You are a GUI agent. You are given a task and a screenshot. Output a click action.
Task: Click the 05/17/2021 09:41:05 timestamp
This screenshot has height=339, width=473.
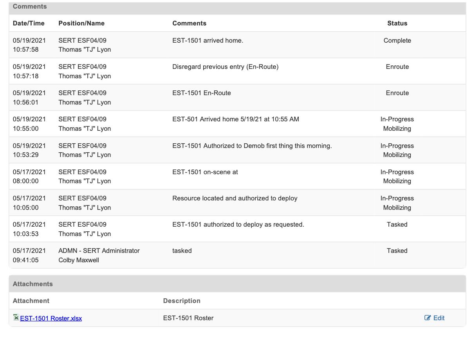click(x=29, y=255)
